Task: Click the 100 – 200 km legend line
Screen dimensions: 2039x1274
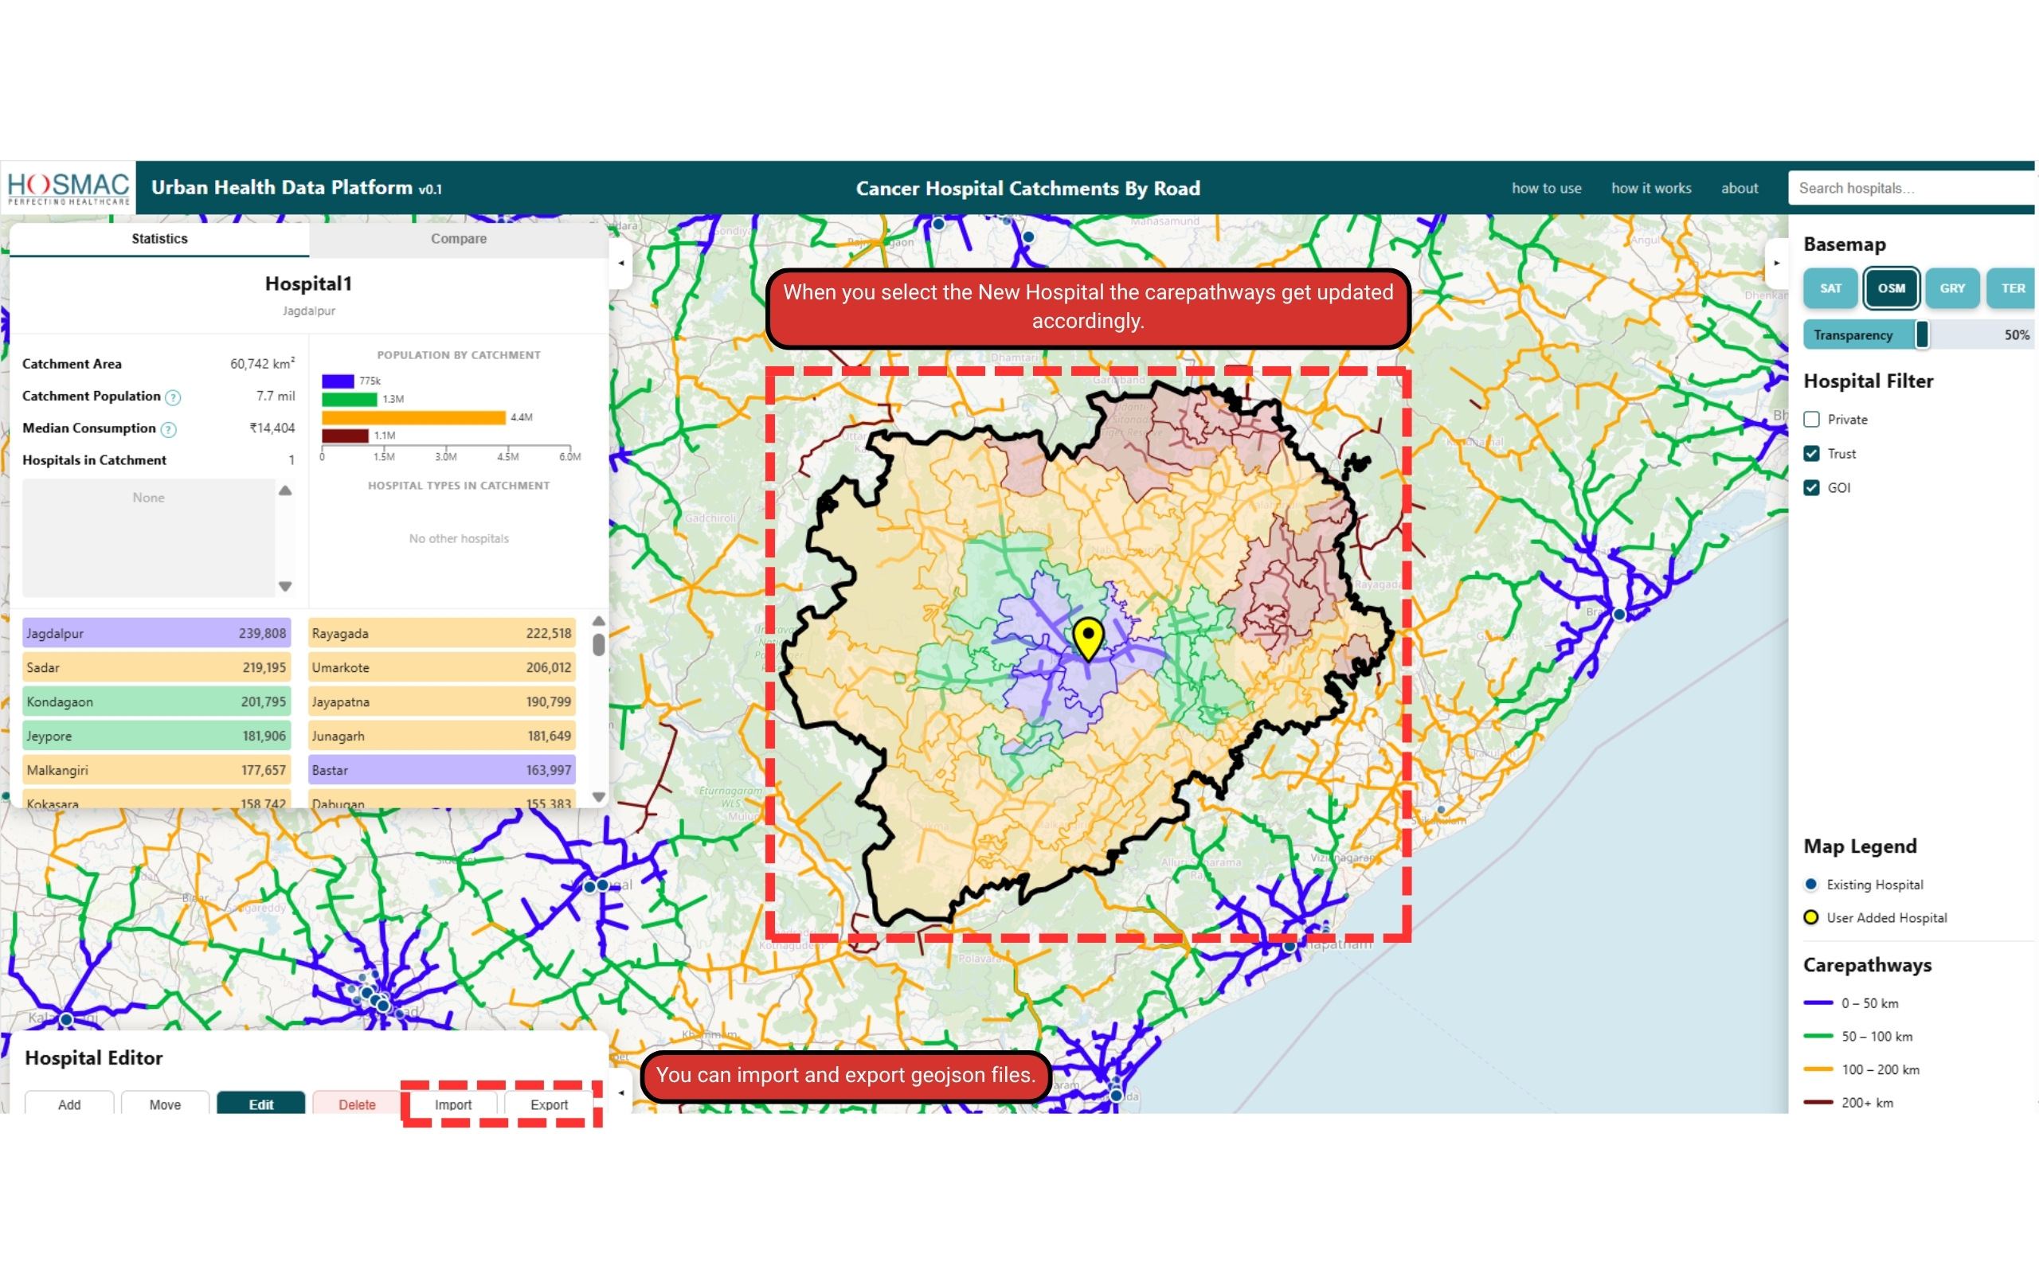Action: click(1818, 1069)
